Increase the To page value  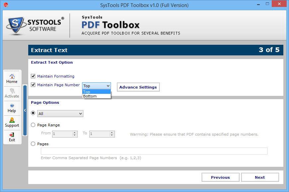coord(112,132)
